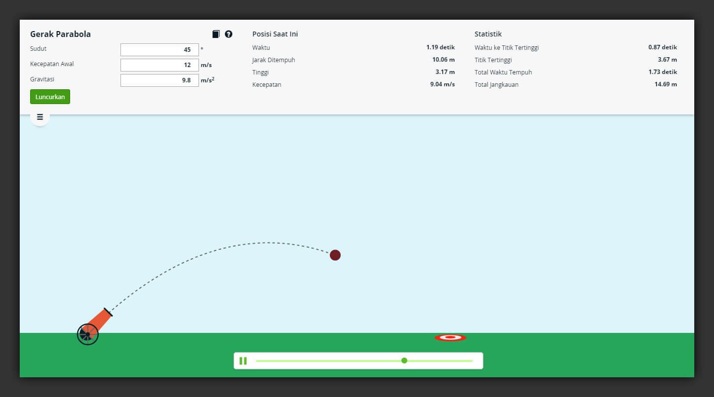The image size is (714, 397).
Task: Click Titik Tertinggi value 3.67 m
Action: [x=667, y=60]
